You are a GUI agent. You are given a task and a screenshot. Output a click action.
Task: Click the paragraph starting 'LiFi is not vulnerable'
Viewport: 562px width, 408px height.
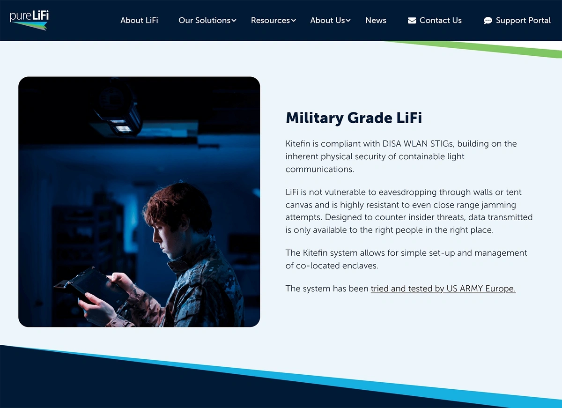409,211
